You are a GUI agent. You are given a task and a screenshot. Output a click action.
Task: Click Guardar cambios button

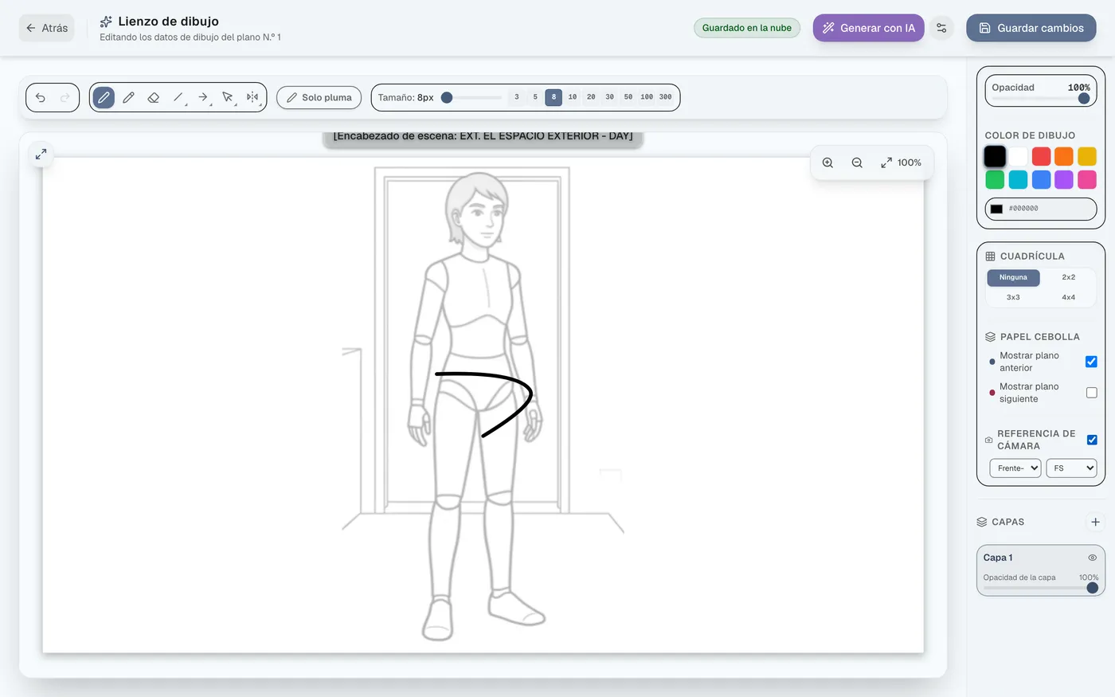[x=1031, y=28]
